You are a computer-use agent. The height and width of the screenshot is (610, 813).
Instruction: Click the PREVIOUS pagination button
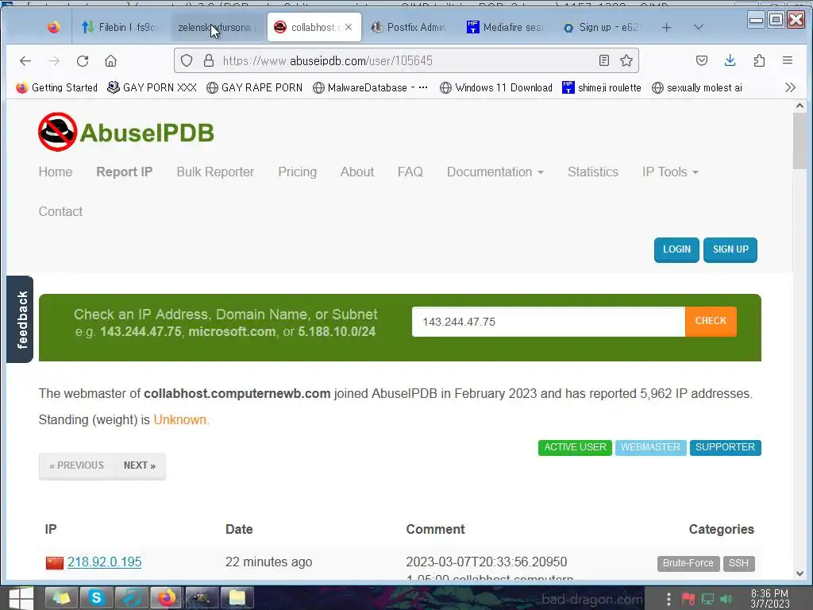pyautogui.click(x=76, y=465)
